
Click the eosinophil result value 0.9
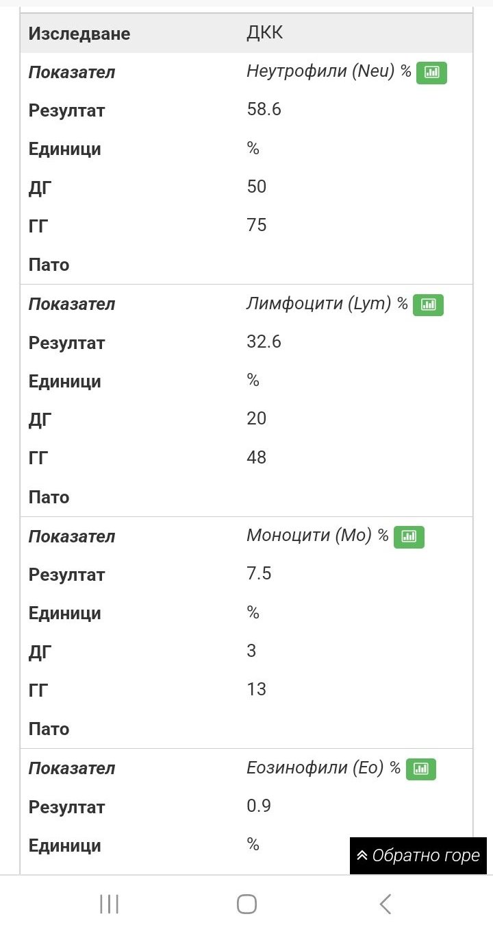pos(259,806)
